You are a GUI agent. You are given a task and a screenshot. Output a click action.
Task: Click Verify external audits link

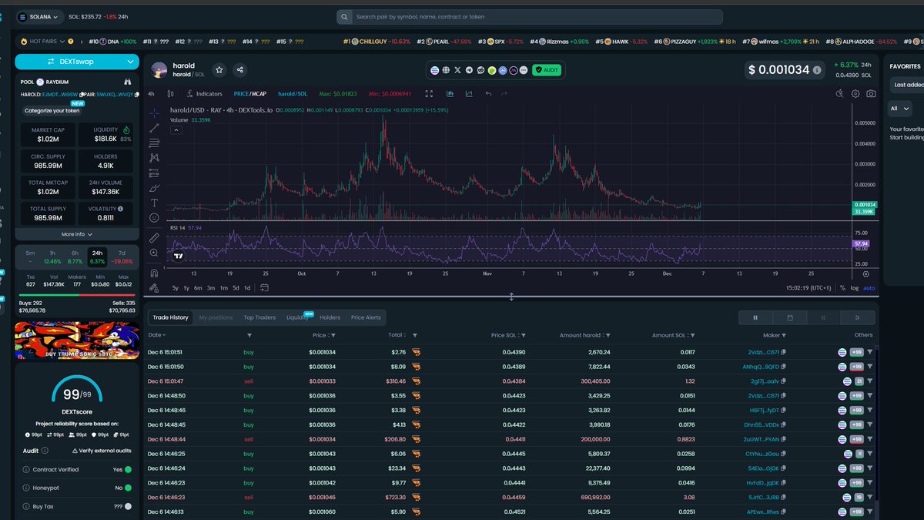[x=102, y=451]
